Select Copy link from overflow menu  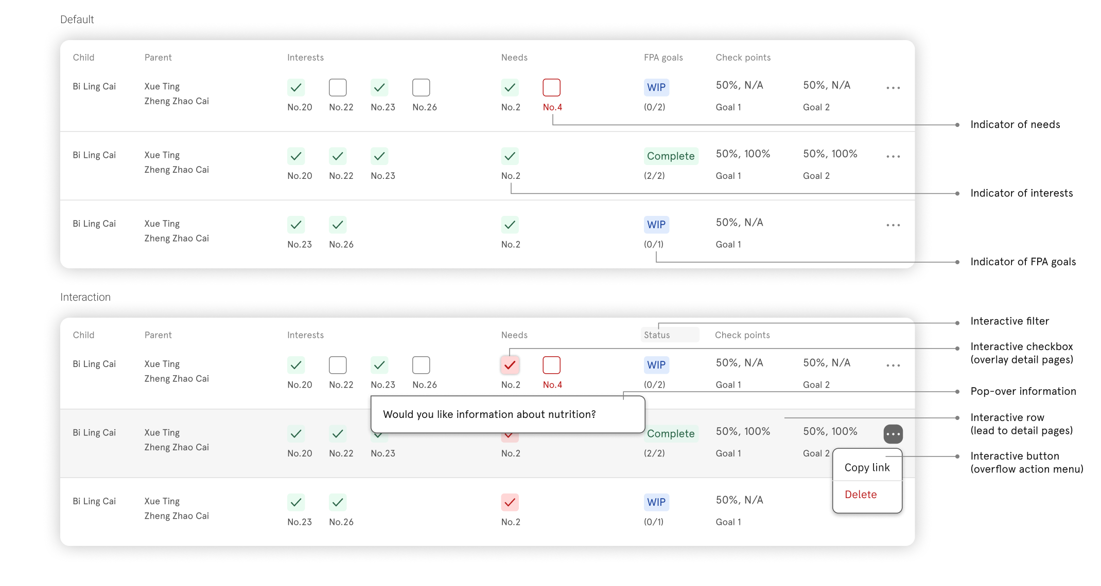867,467
